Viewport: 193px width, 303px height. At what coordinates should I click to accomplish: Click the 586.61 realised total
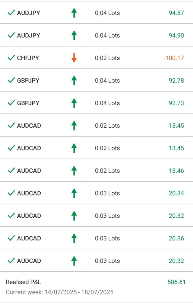point(176,282)
